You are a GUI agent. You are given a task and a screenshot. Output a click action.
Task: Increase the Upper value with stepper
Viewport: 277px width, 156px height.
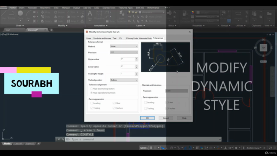click(x=136, y=58)
